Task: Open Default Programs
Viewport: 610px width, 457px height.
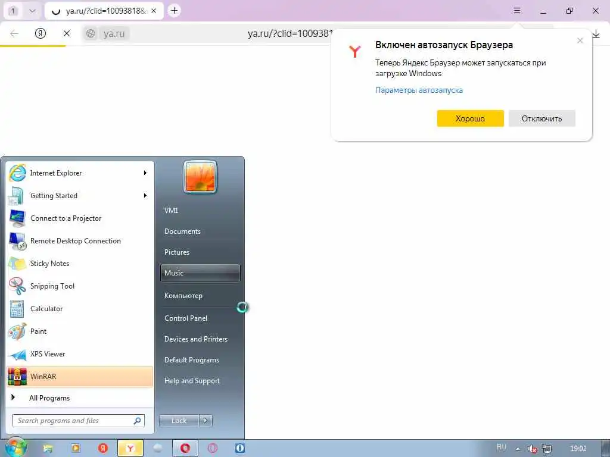Action: point(200,360)
